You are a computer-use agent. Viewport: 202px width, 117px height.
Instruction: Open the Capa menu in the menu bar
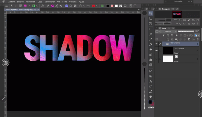coord(40,2)
